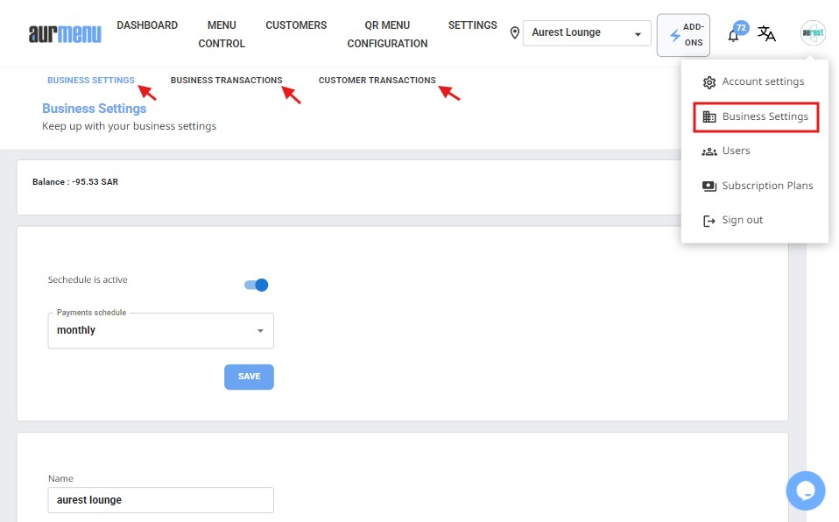
Task: Open Subscription Plans from profile menu
Action: 766,186
